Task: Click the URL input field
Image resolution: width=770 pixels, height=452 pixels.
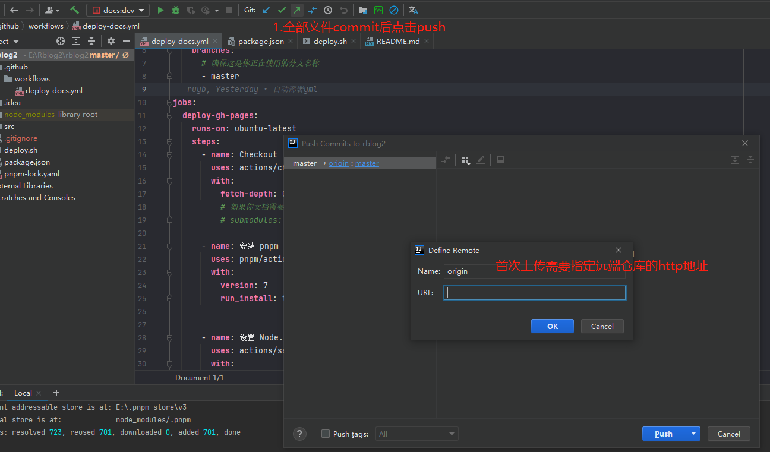Action: (x=534, y=293)
